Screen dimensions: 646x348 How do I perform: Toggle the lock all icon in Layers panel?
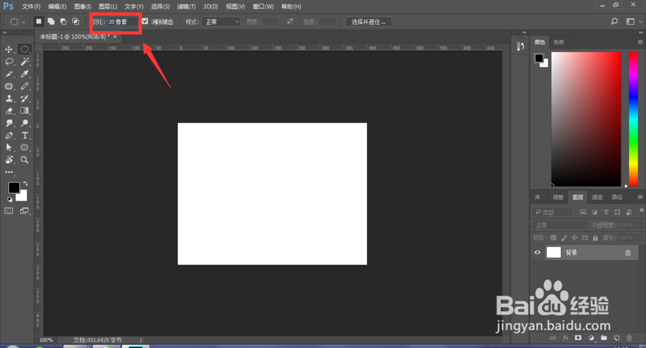click(596, 238)
